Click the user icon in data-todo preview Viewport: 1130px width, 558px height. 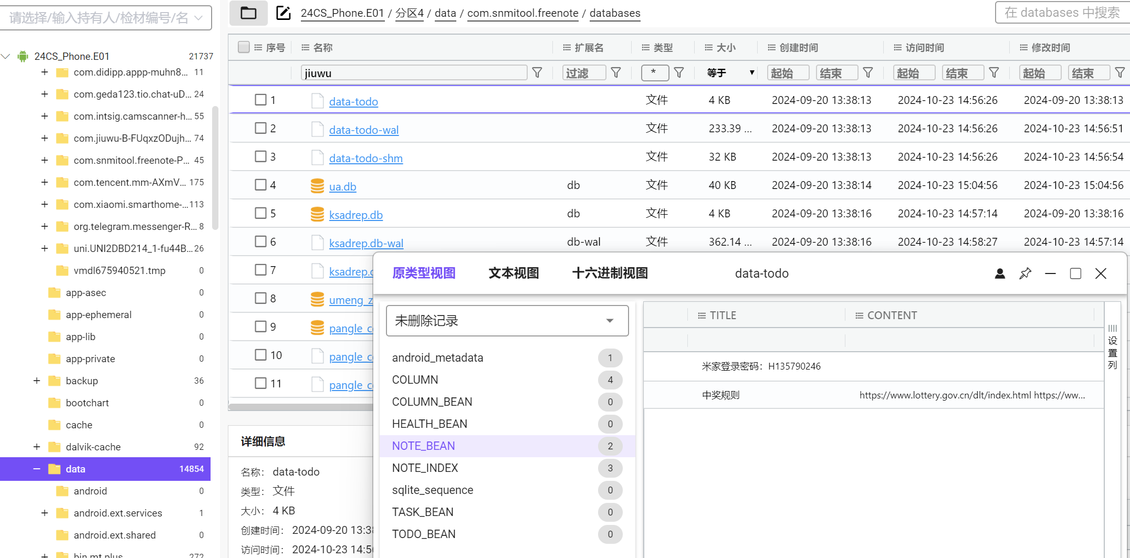point(1000,273)
